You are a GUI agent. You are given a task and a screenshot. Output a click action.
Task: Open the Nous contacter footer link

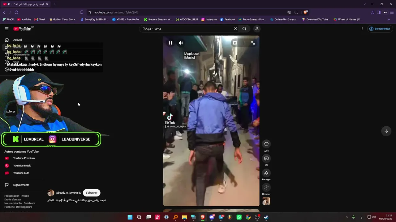pos(13,203)
